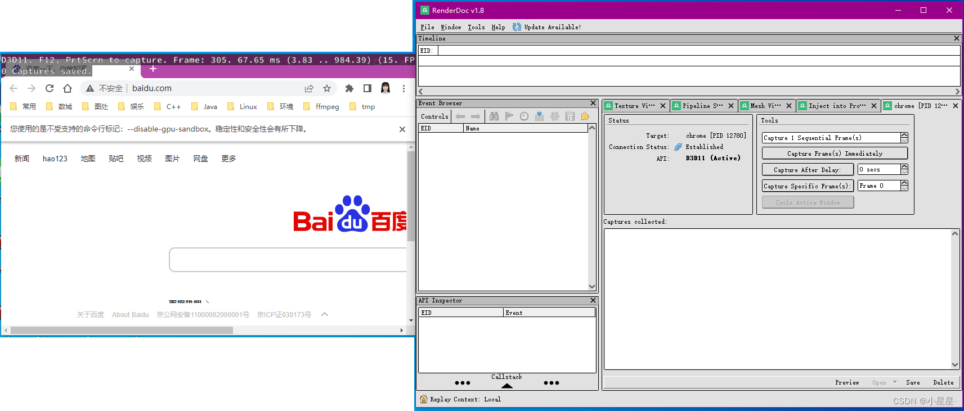Click the Controls button in Event Browser
Viewport: 964px width, 411px height.
(434, 116)
